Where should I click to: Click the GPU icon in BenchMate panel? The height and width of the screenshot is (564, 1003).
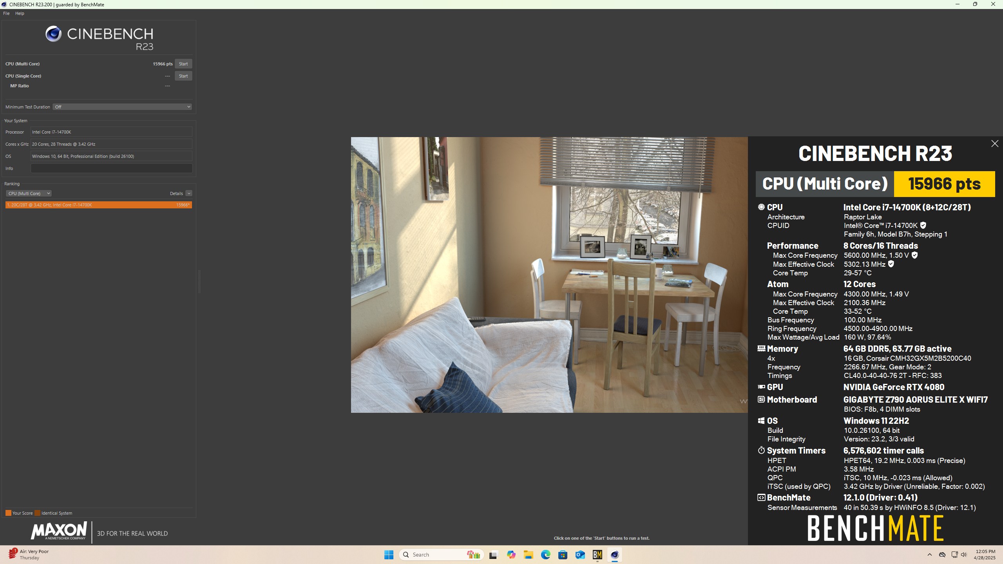coord(761,387)
